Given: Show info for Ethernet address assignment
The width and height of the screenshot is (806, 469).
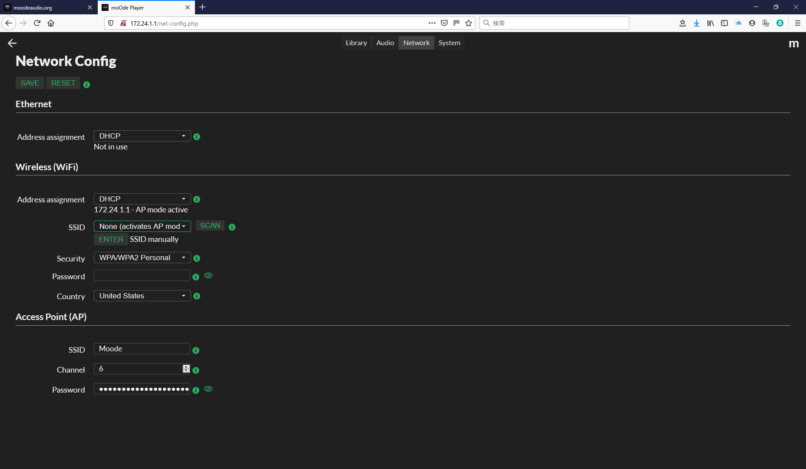Looking at the screenshot, I should (197, 137).
